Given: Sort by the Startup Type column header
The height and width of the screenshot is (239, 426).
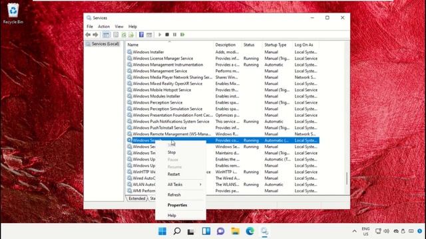Looking at the screenshot, I should coord(278,44).
